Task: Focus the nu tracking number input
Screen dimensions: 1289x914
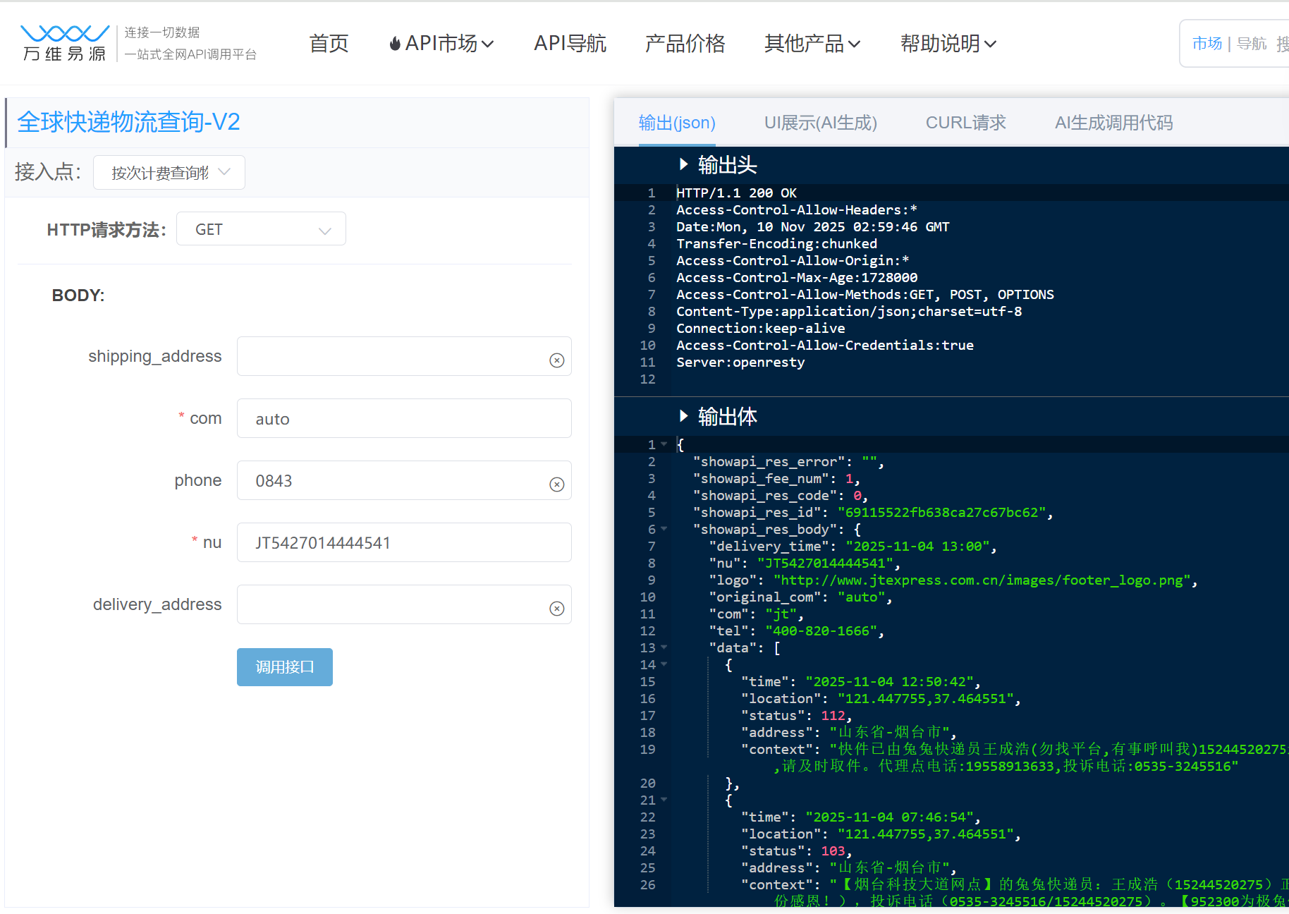Action: (x=404, y=542)
